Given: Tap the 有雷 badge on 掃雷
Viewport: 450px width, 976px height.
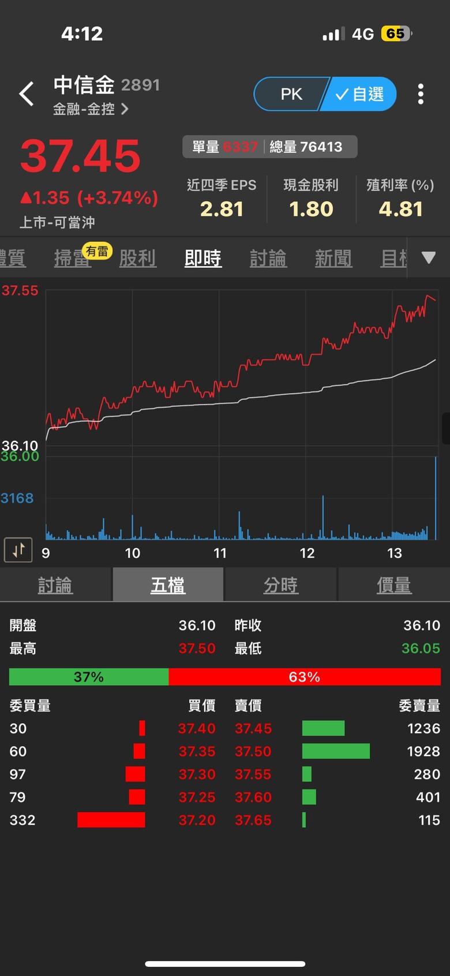Looking at the screenshot, I should click(97, 251).
